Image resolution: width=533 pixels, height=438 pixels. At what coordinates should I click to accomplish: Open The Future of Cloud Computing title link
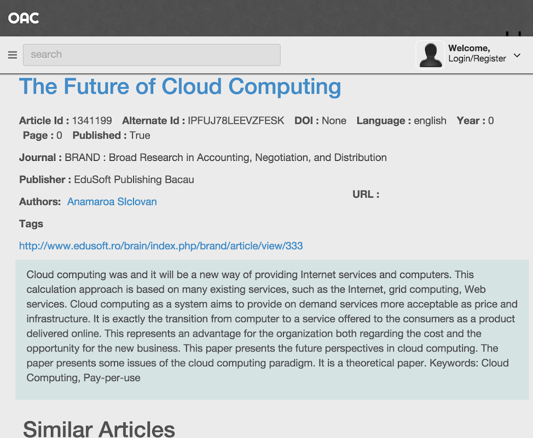click(x=180, y=87)
